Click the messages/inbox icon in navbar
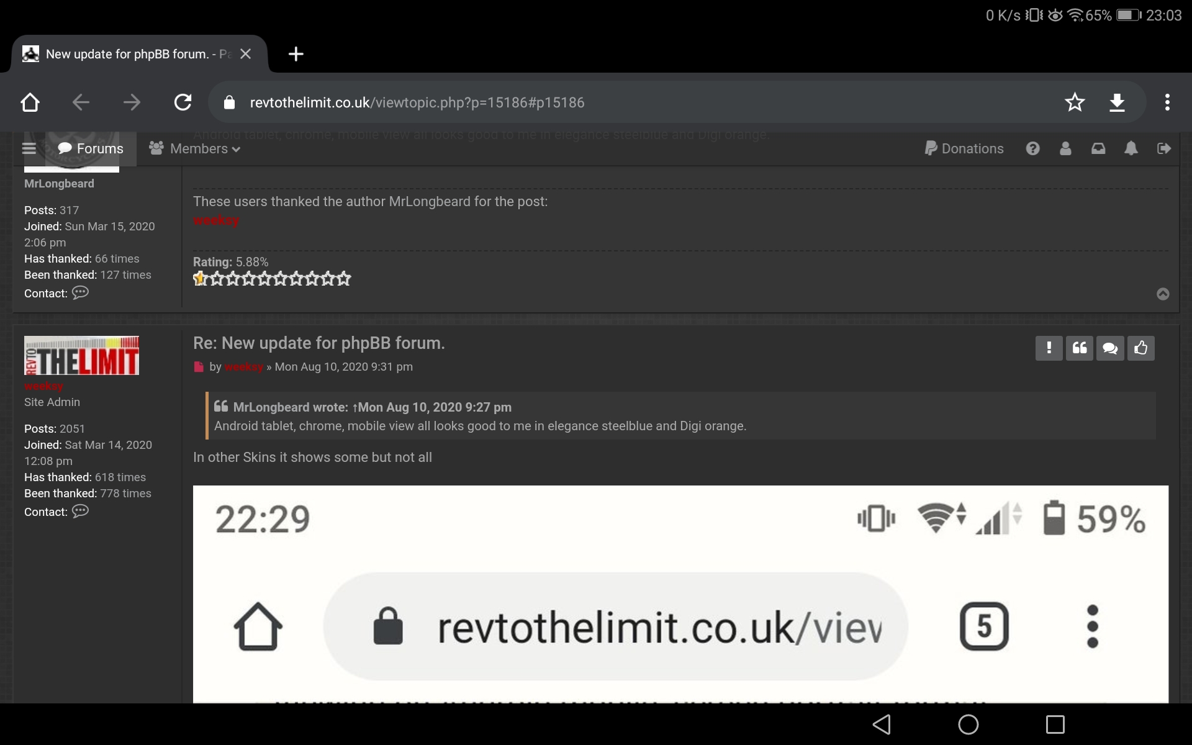This screenshot has height=745, width=1192. 1098,148
